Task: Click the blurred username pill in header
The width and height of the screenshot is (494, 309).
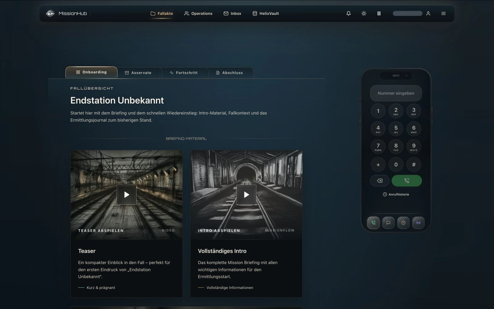Action: point(408,13)
